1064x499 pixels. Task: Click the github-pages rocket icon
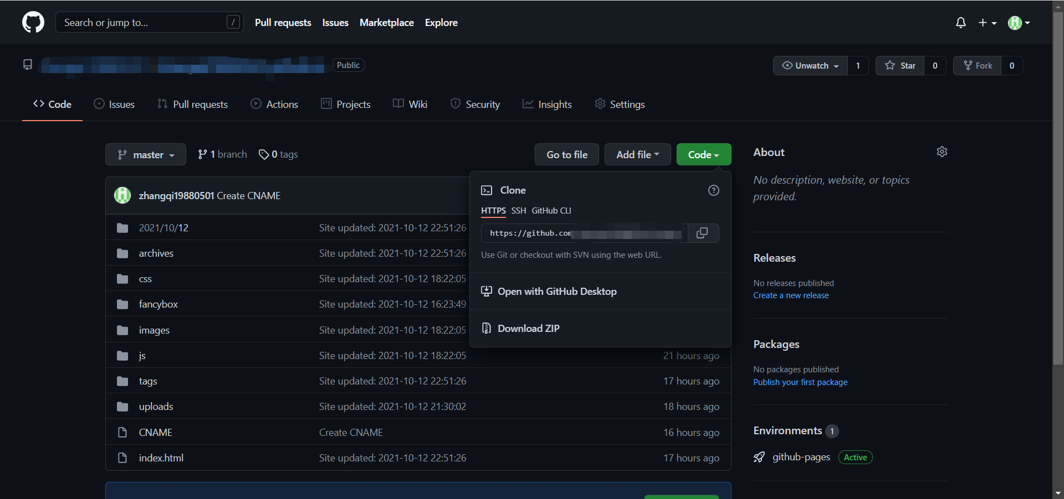pos(759,457)
